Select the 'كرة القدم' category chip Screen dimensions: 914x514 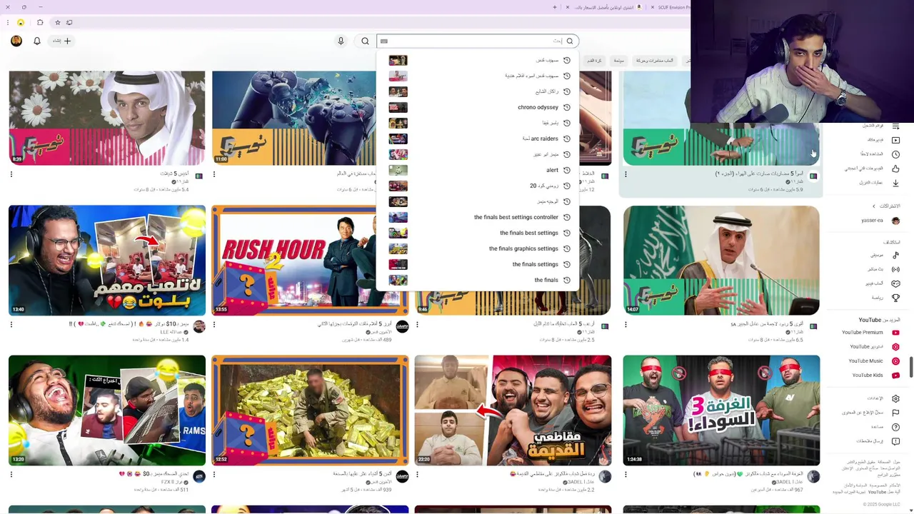[x=594, y=61]
